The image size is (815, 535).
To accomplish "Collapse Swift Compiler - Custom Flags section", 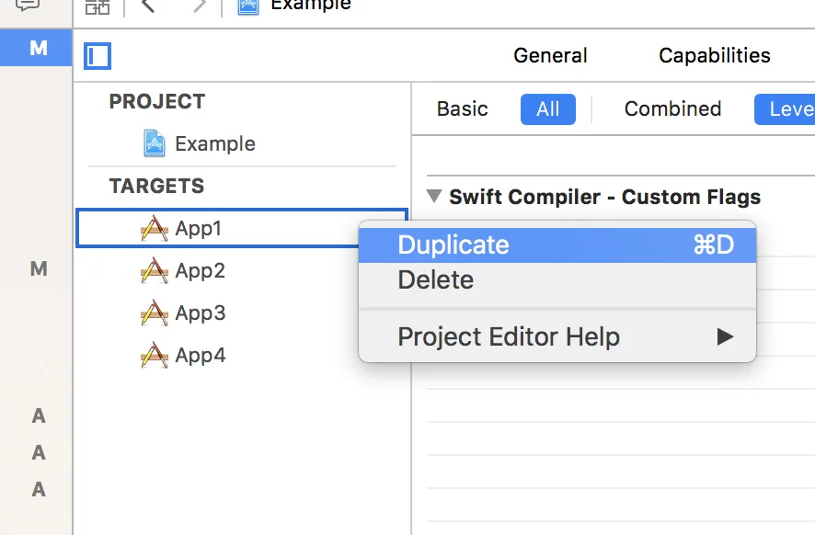I will [x=433, y=196].
